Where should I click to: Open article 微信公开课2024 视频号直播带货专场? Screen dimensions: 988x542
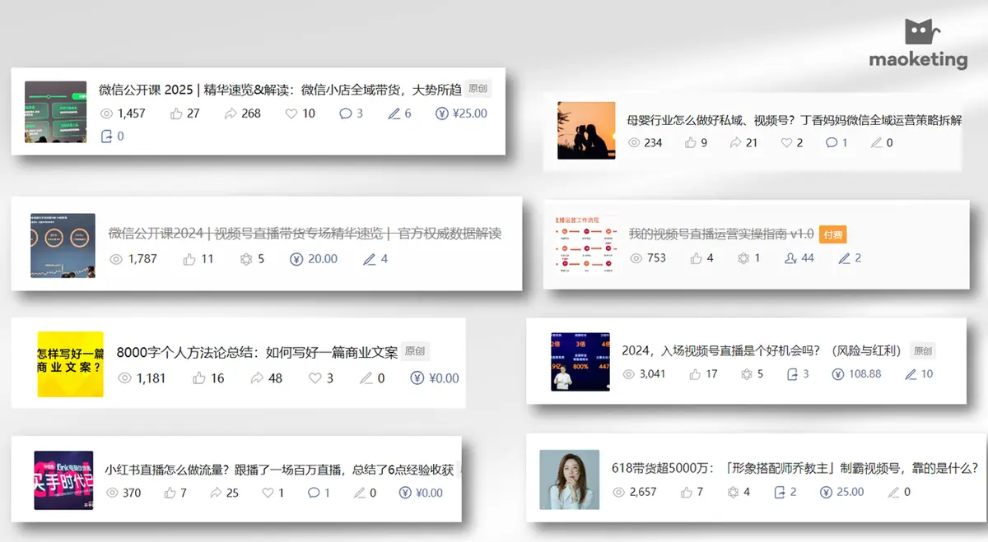[x=305, y=234]
